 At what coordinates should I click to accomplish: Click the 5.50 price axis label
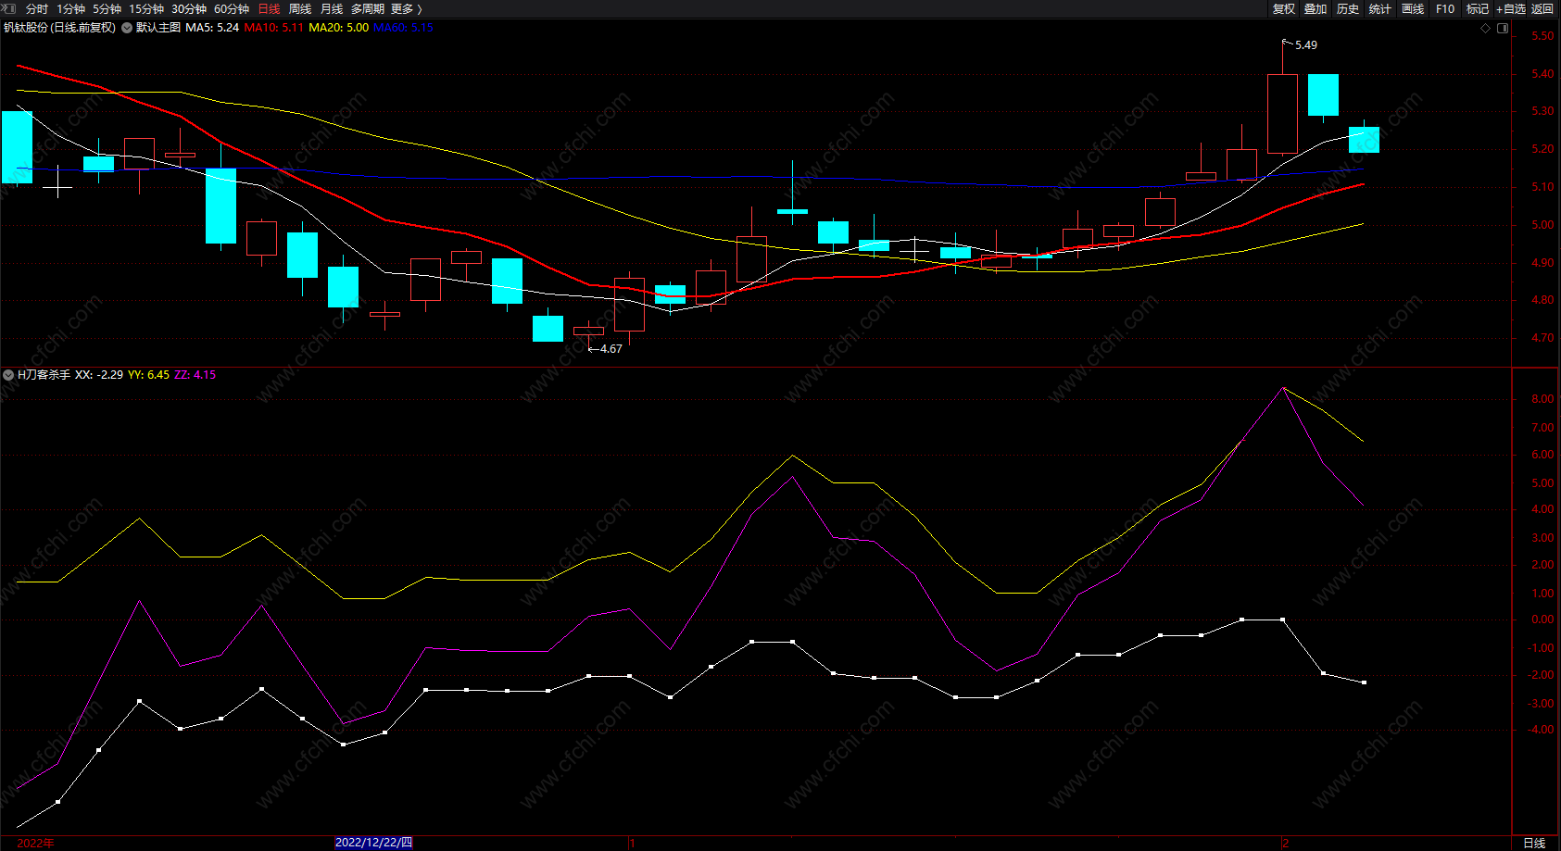click(x=1542, y=36)
